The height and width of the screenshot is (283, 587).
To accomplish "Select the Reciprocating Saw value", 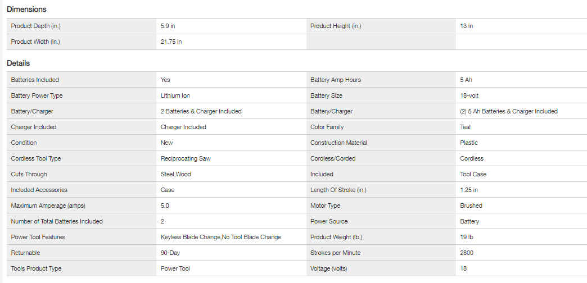I will coord(186,158).
